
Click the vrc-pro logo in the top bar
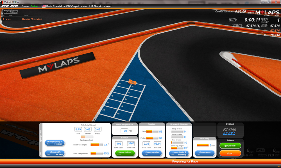click(10, 6)
